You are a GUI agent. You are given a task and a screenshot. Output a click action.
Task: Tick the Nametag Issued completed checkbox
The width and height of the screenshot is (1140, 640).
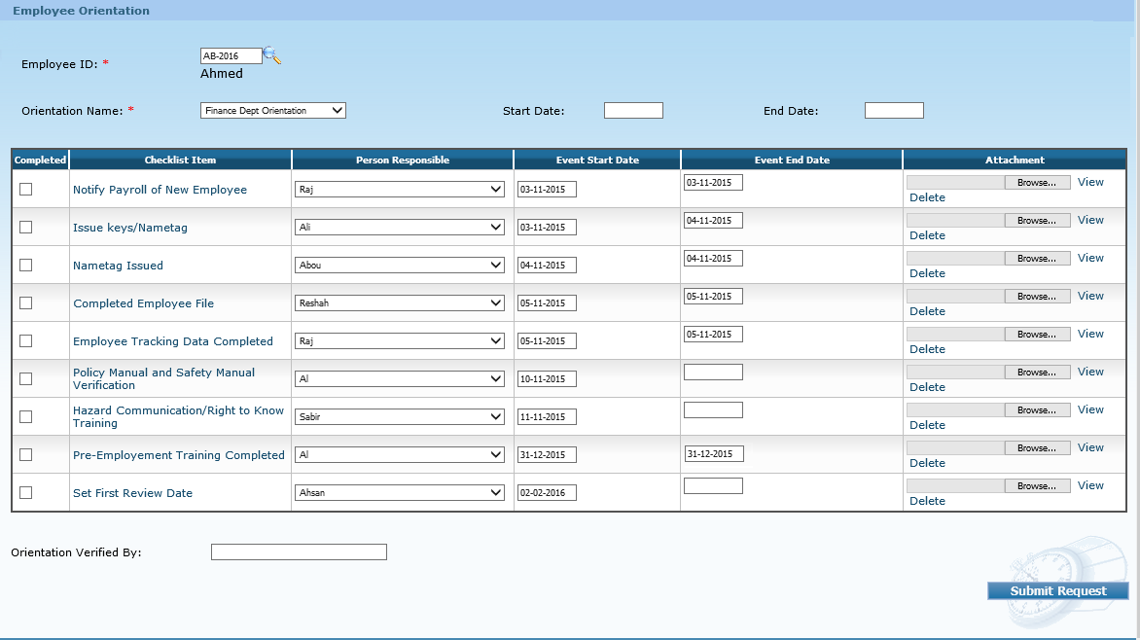26,266
